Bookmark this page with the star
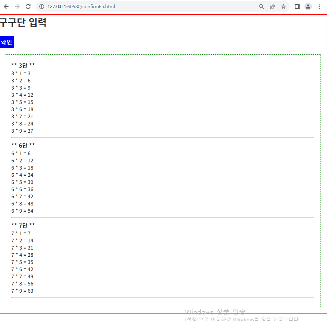Image resolution: width=327 pixels, height=321 pixels. click(x=284, y=6)
